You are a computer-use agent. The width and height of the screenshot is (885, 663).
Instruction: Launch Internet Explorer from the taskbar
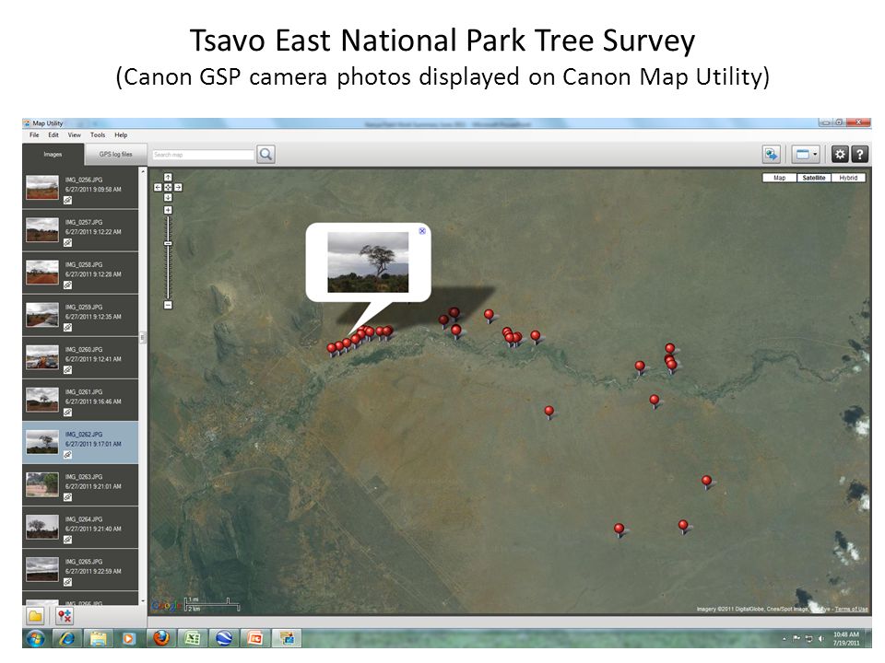(67, 639)
